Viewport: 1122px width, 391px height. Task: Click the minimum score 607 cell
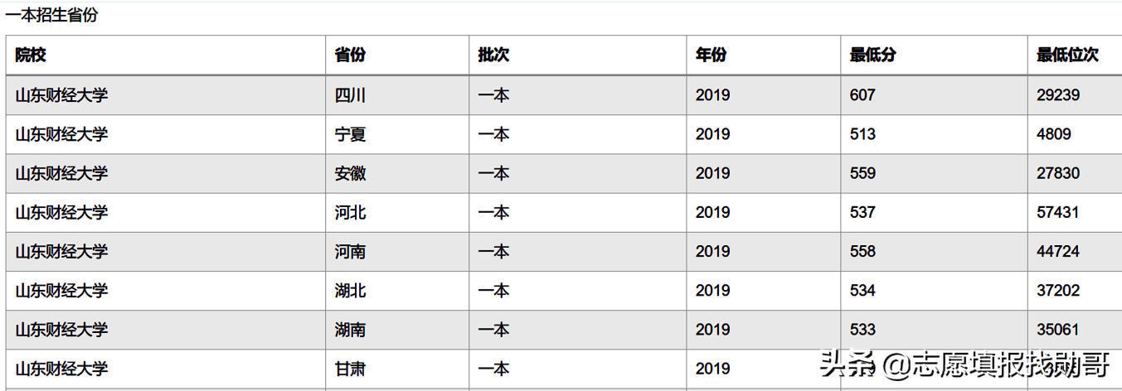tap(862, 95)
